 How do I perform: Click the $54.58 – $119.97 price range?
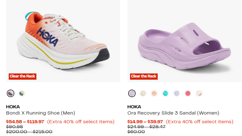coord(25,122)
